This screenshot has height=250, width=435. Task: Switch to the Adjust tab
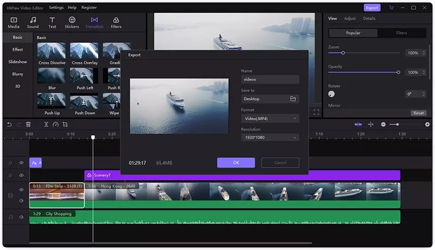350,18
